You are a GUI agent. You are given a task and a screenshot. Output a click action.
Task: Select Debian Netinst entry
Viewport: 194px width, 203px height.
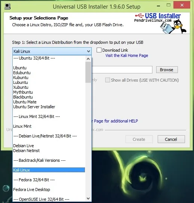(26, 151)
